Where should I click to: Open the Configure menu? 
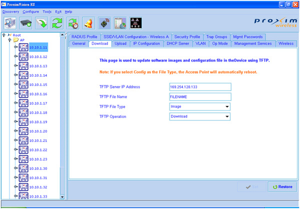31,11
